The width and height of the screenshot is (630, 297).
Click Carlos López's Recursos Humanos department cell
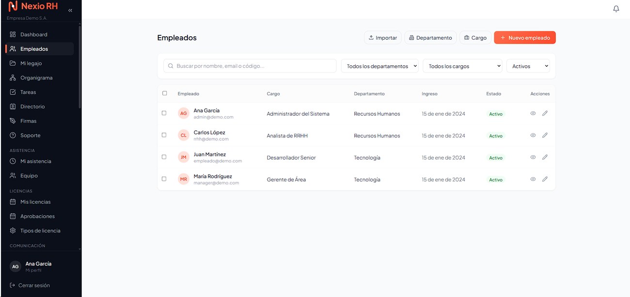tap(377, 136)
